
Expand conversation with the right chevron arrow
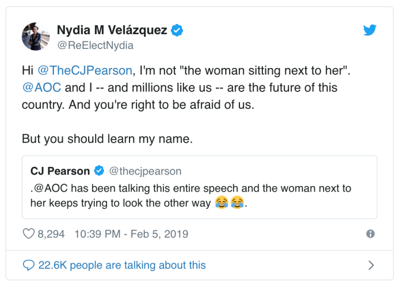[371, 265]
